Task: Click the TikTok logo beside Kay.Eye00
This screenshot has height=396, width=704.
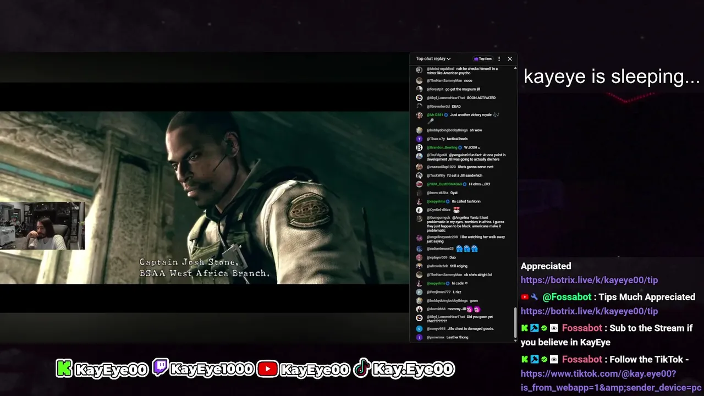Action: tap(361, 369)
